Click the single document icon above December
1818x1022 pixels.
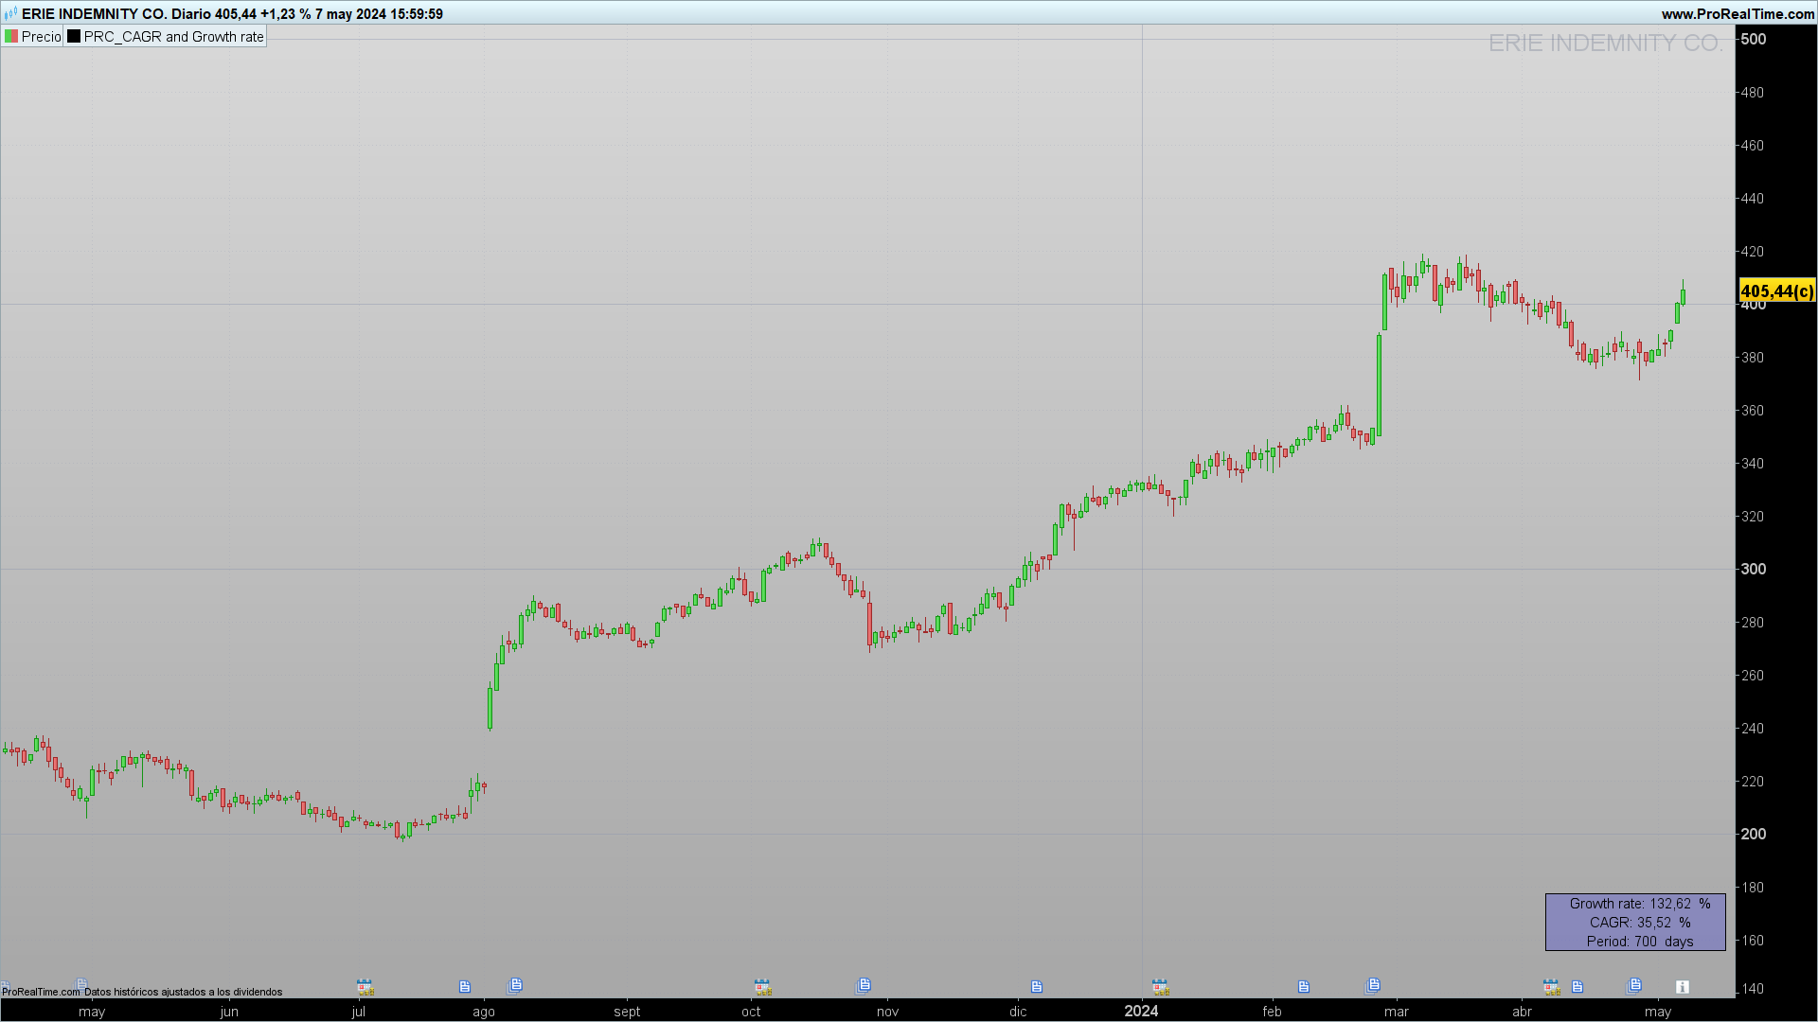coord(1037,987)
